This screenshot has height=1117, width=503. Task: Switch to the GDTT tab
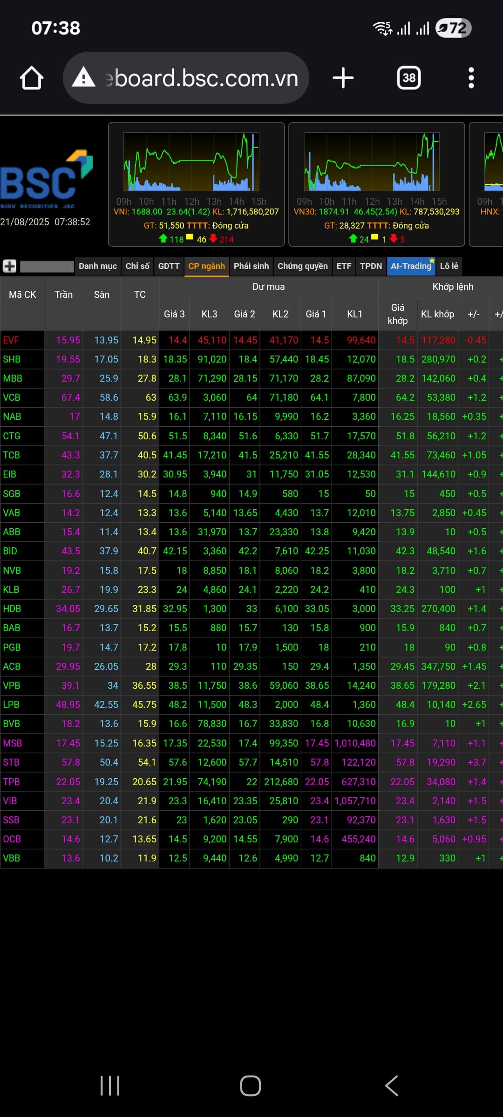169,266
